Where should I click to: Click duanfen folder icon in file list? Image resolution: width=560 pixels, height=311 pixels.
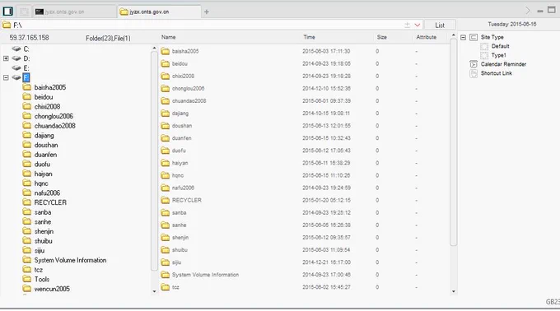point(165,138)
